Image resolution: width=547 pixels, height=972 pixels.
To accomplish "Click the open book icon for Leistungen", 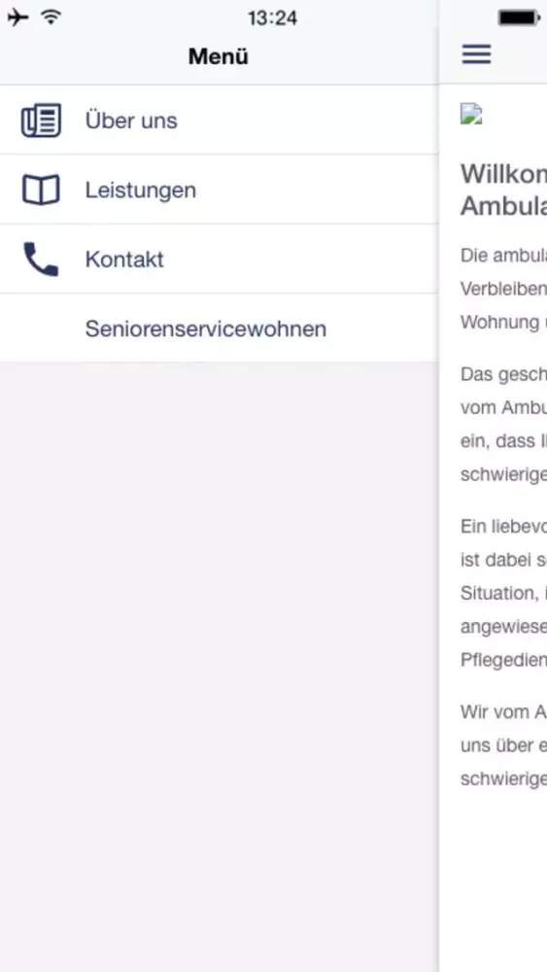I will 41,190.
